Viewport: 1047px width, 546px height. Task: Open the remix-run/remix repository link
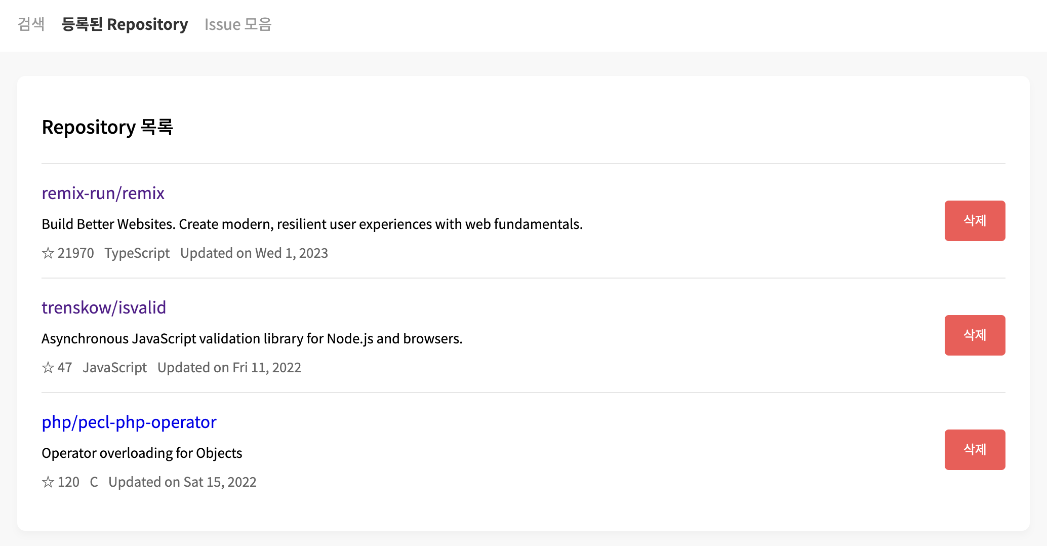[x=103, y=193]
